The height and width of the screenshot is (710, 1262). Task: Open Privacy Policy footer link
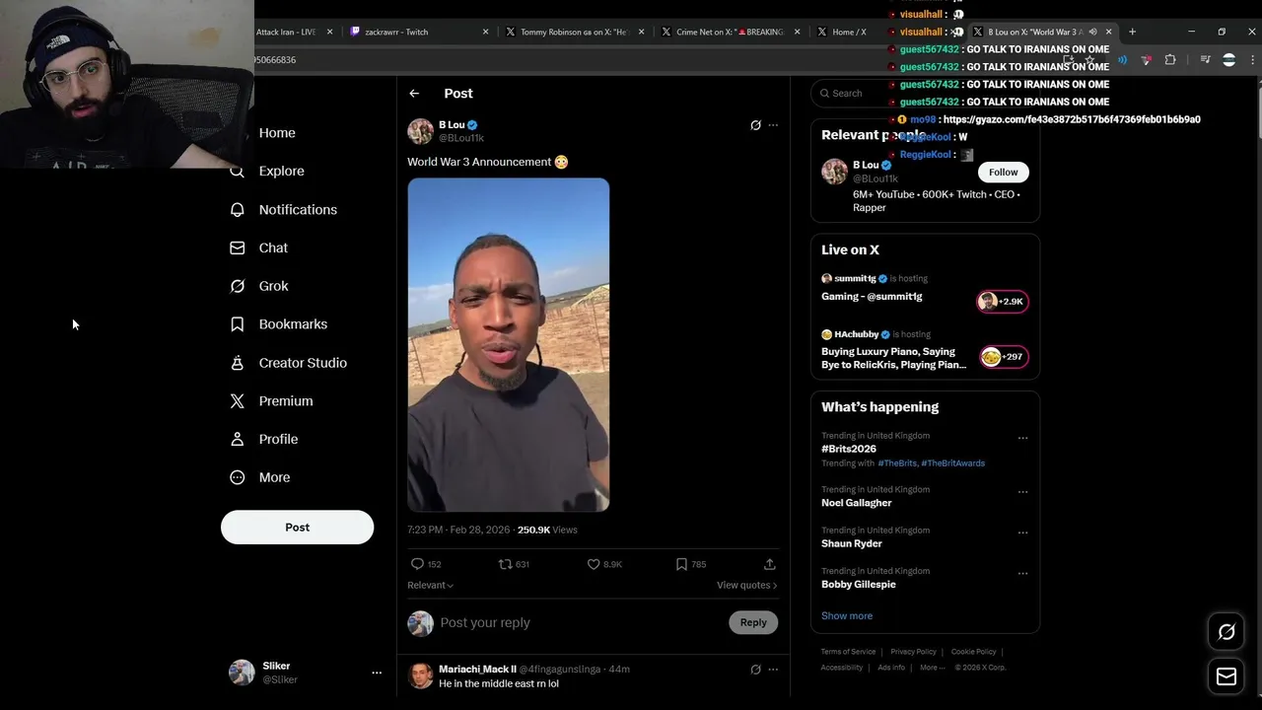point(913,652)
